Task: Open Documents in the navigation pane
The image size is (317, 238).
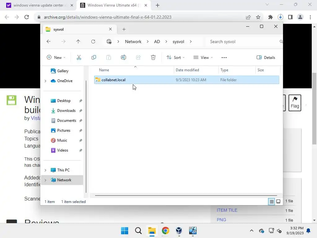Action: point(67,121)
